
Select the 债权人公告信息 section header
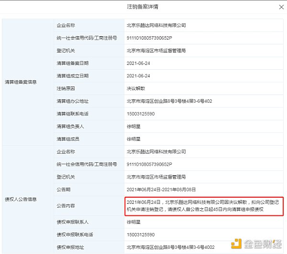21,199
